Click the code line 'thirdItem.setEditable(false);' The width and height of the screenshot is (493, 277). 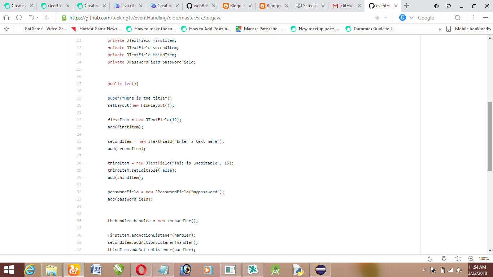pyautogui.click(x=142, y=170)
